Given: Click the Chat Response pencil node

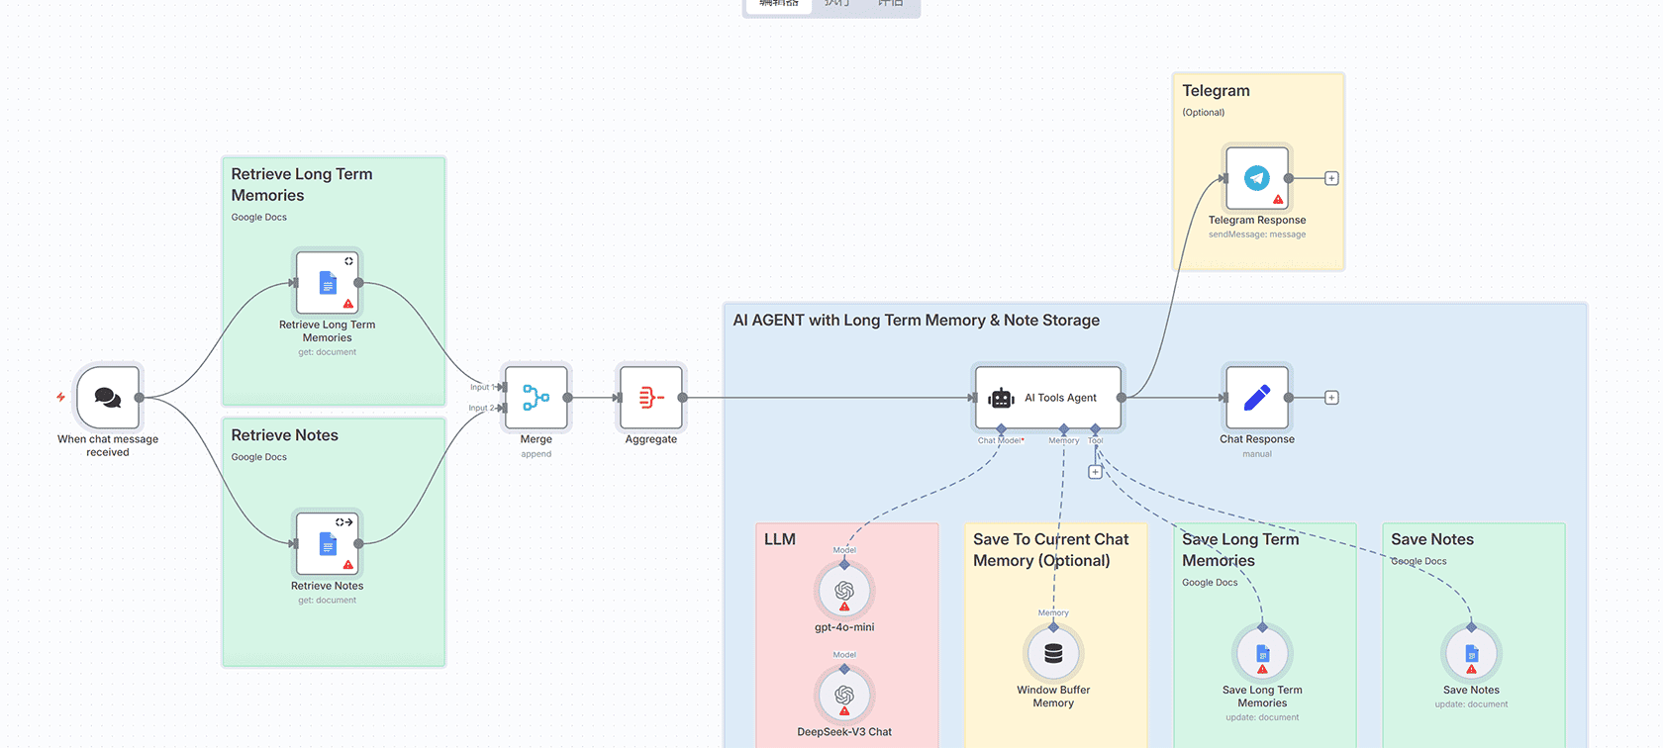Looking at the screenshot, I should (1256, 398).
